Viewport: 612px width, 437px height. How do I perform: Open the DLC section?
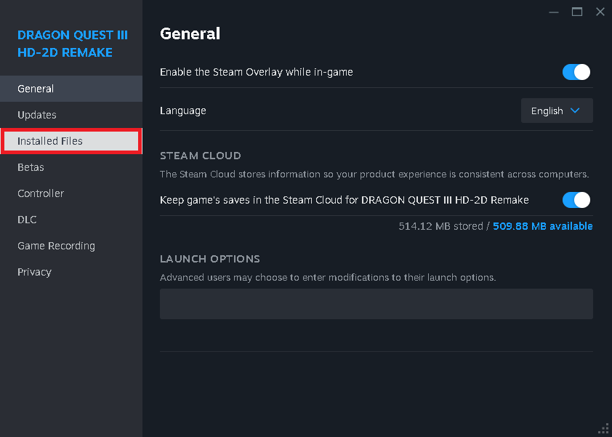tap(27, 220)
